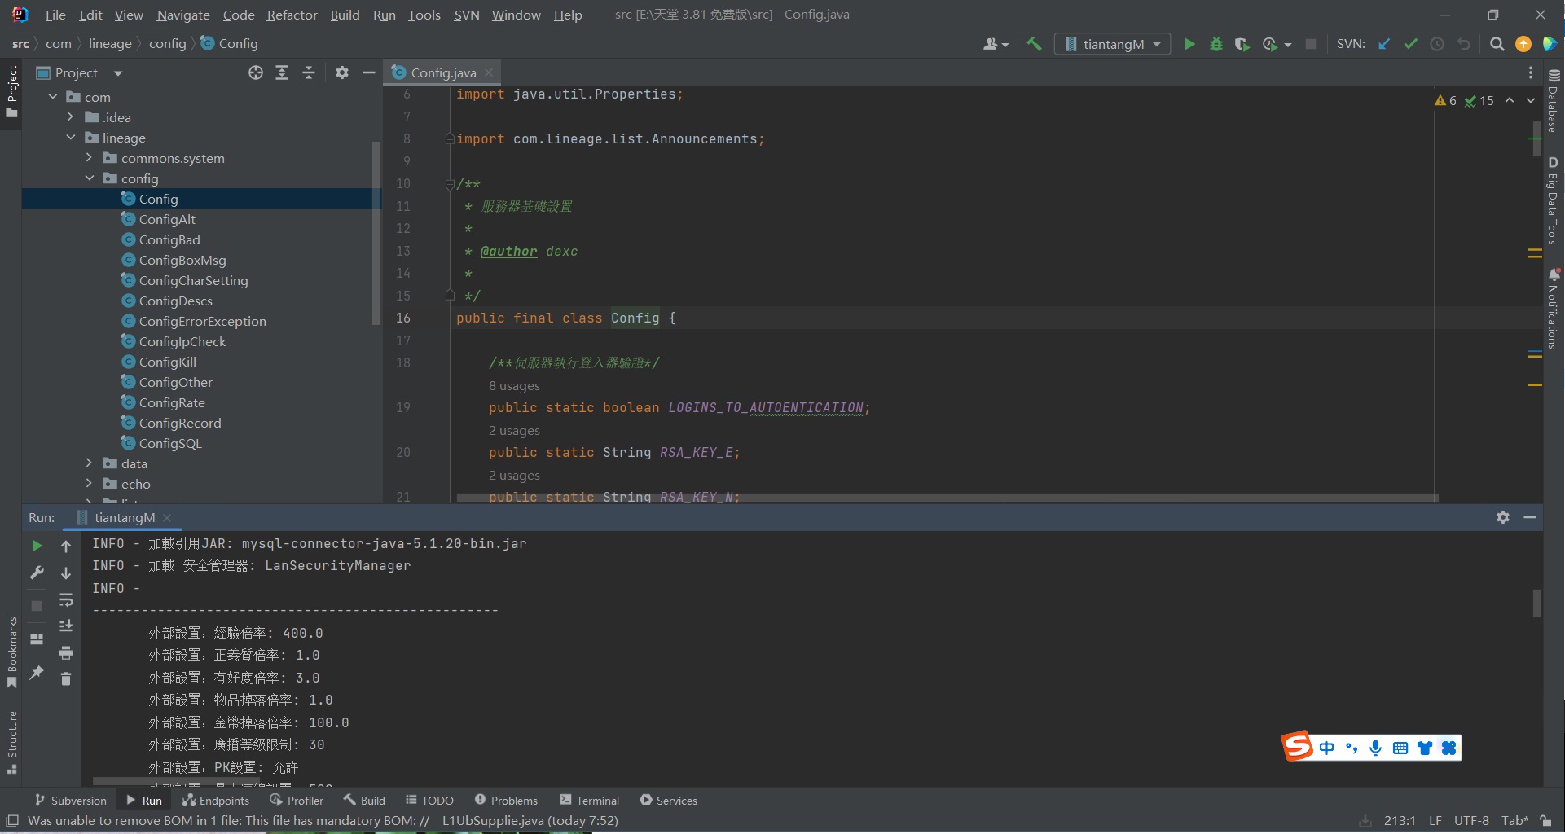The width and height of the screenshot is (1565, 834).
Task: Toggle the Project tool window stripe button
Action: pyautogui.click(x=11, y=91)
